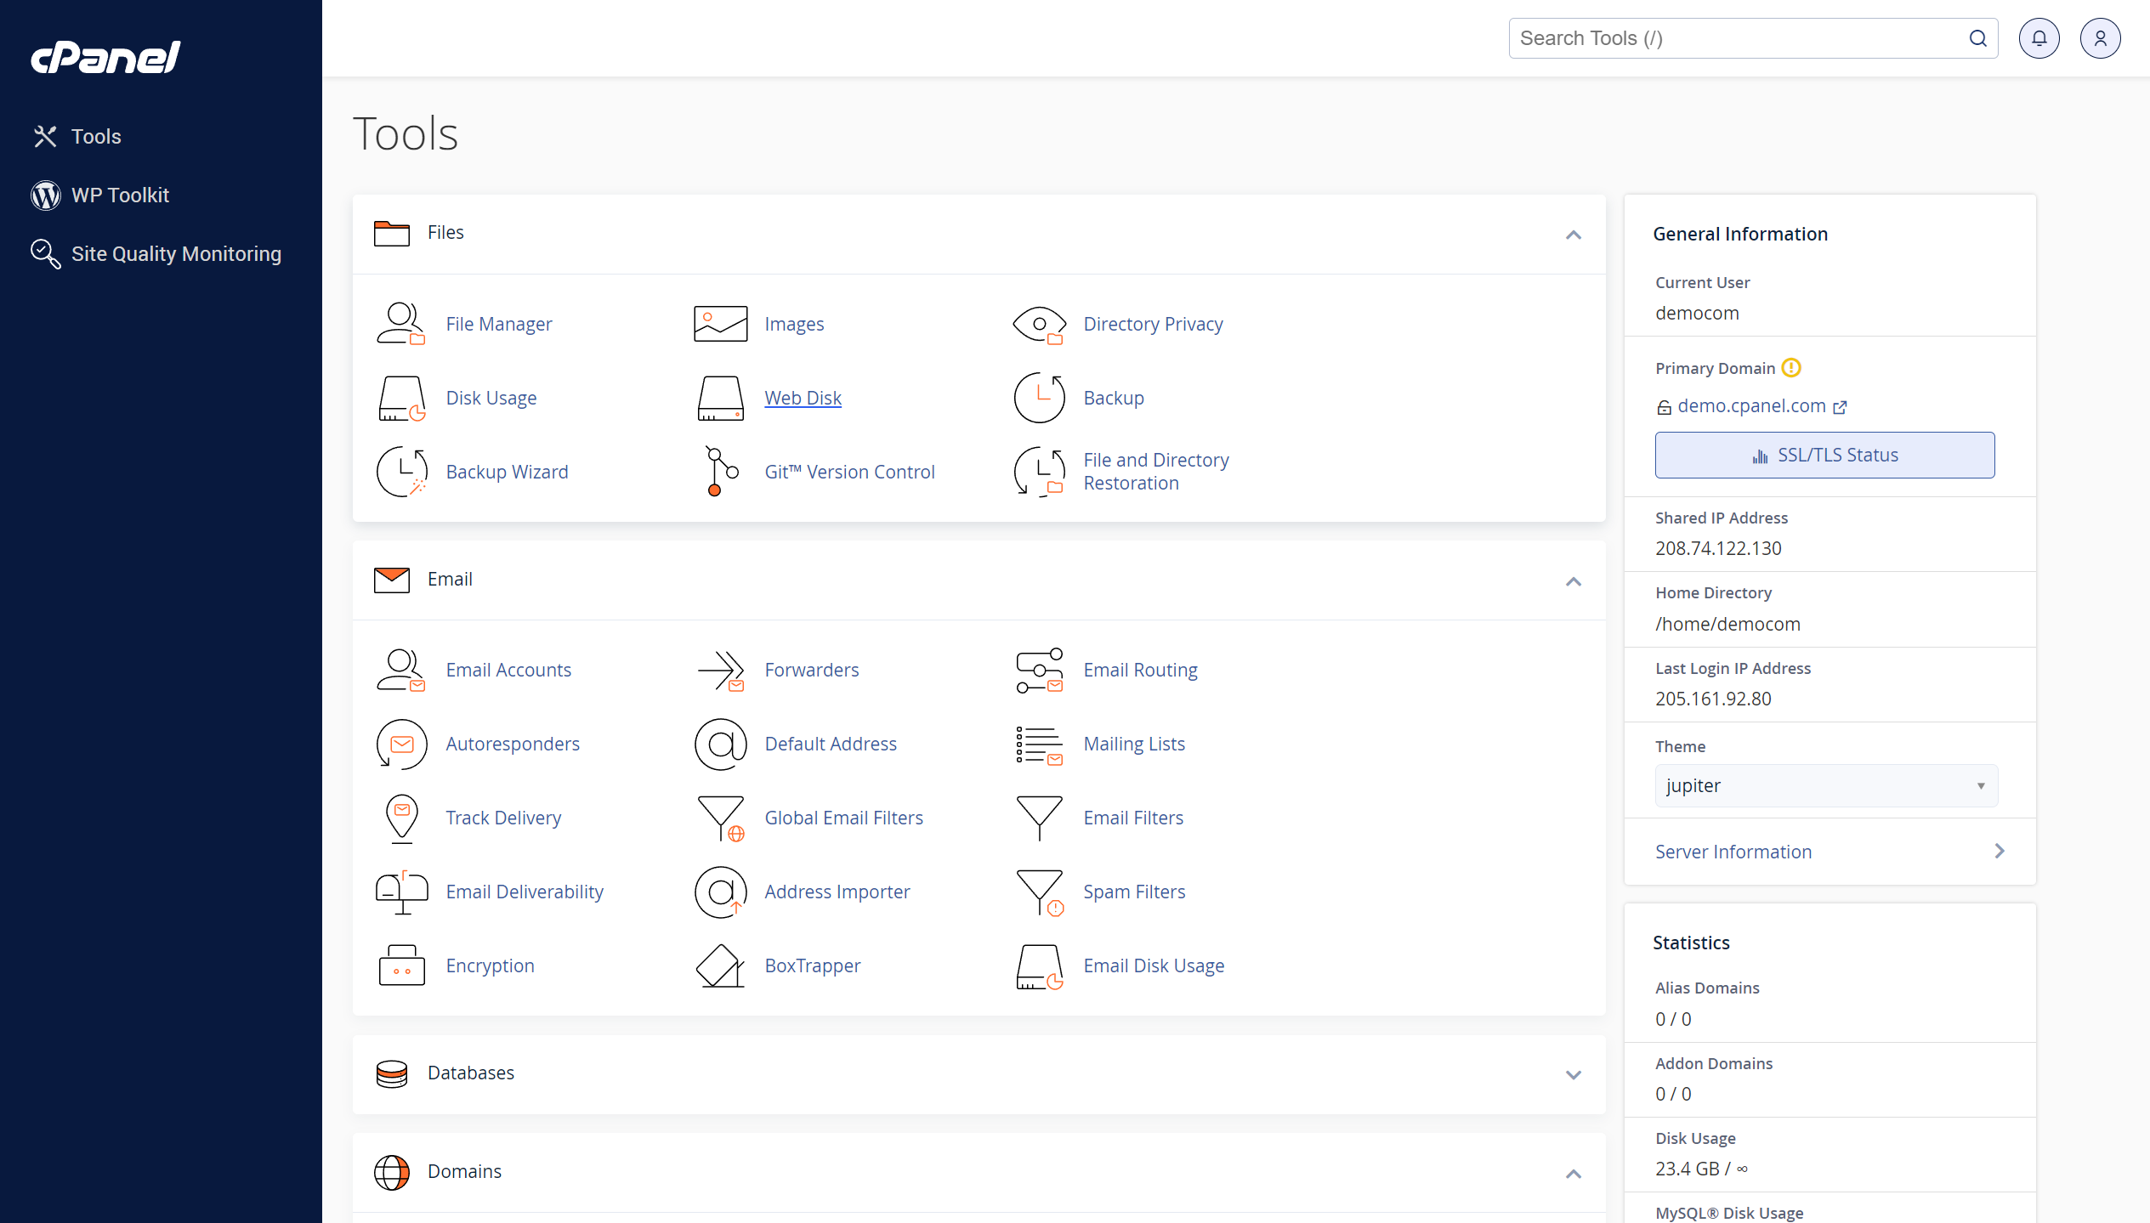Open Email Deliverability tool
The width and height of the screenshot is (2150, 1223).
pos(525,891)
